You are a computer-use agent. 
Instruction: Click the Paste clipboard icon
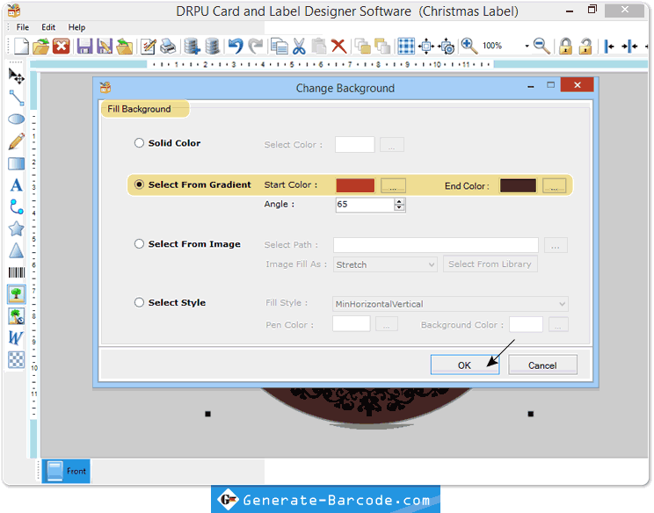(319, 46)
